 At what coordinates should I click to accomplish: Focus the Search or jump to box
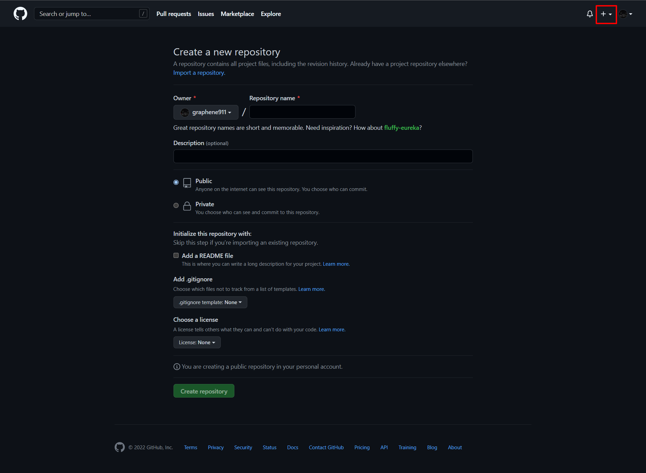[x=92, y=14]
